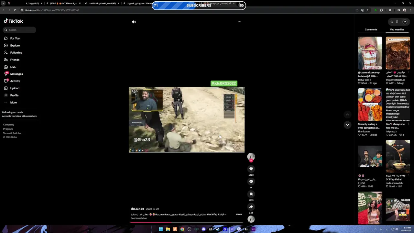
Task: Click the holycao23 username
Action: click(x=391, y=131)
